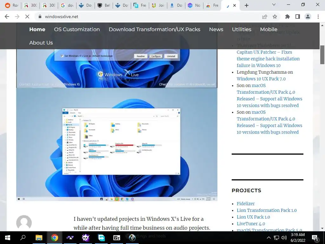325x244 pixels.
Task: Click the post author's avatar image
Action: point(24,223)
